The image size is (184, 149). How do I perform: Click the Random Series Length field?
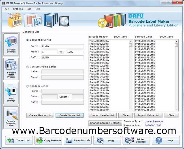coord(78,97)
